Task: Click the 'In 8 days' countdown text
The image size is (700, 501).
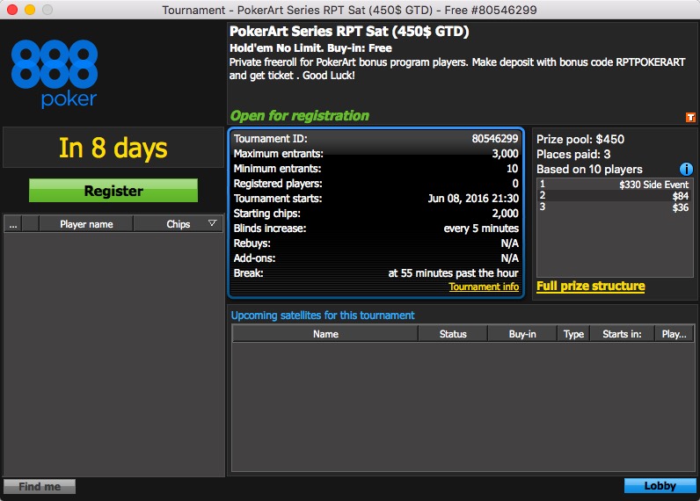Action: (113, 149)
